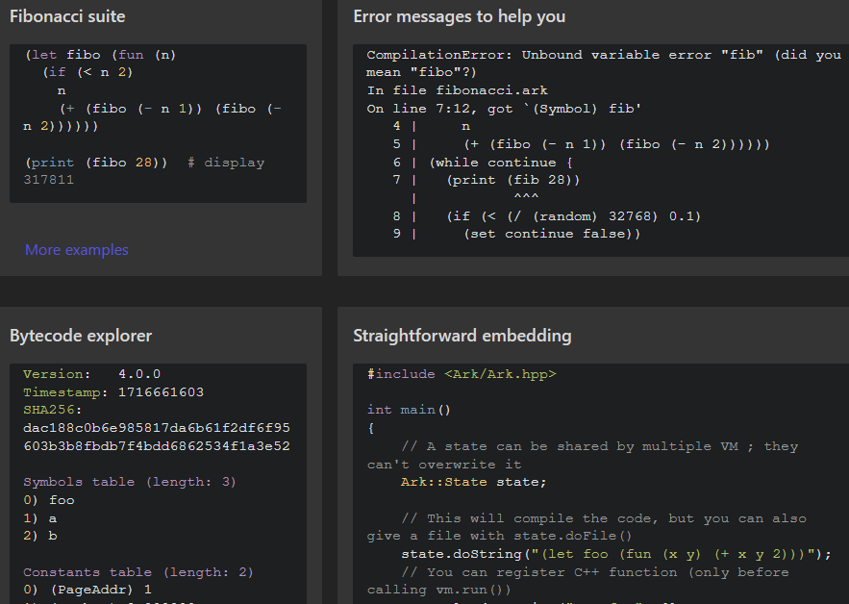Click the int main() code line

coord(409,410)
